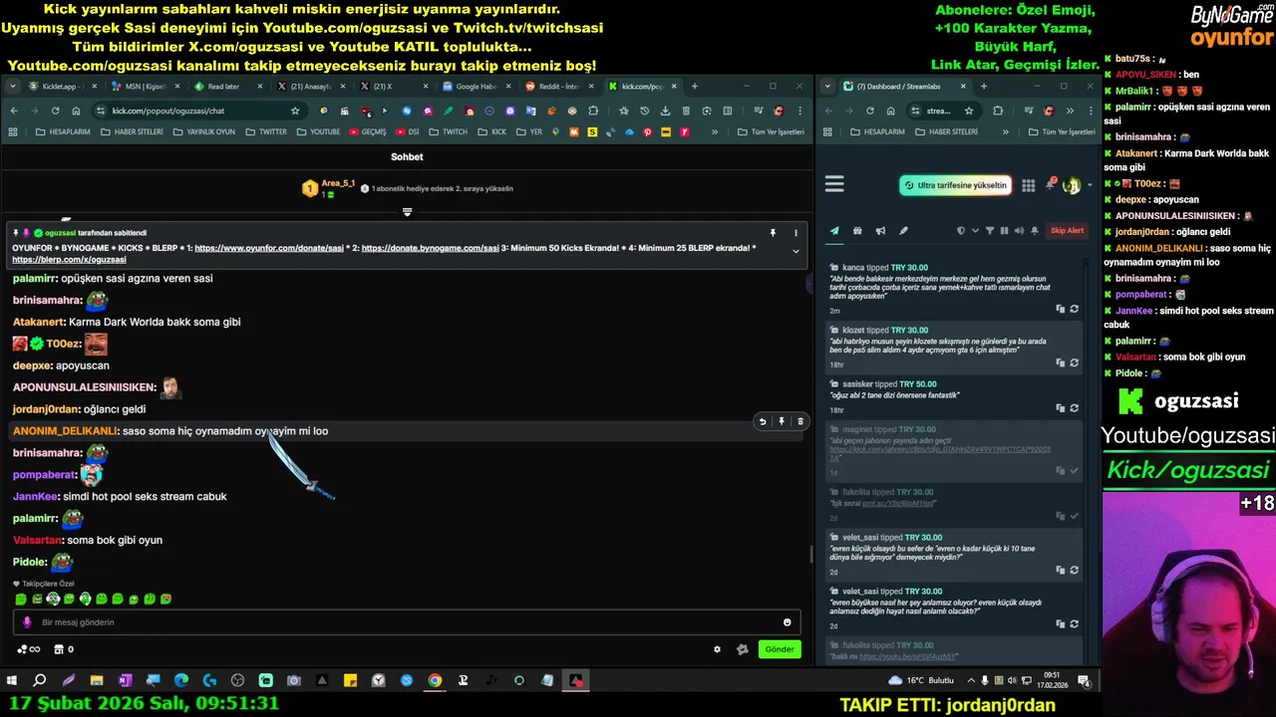Open the donate.bynogame.com/sasi link
The height and width of the screenshot is (717, 1276).
pos(430,248)
